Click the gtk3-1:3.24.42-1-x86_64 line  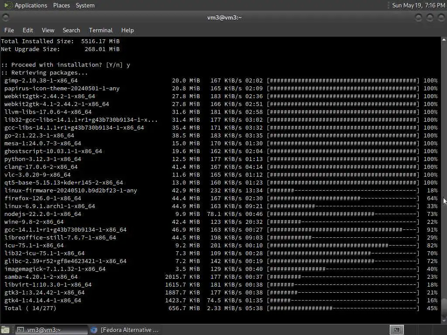click(x=220, y=293)
